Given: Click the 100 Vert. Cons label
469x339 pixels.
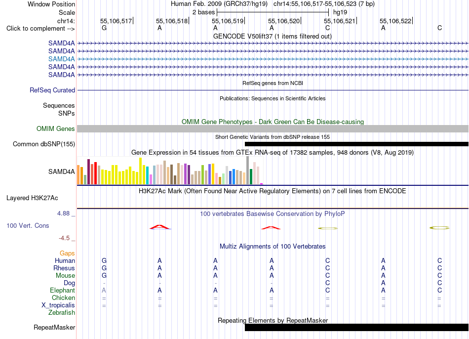Looking at the screenshot, I should point(28,225).
